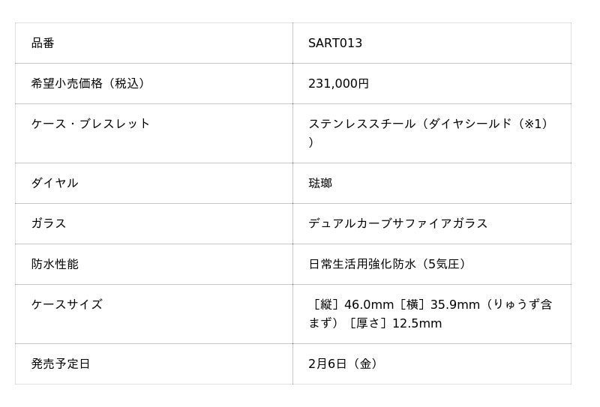This screenshot has width=600, height=407.
Task: Click the 防水性能 row label
Action: (x=55, y=265)
